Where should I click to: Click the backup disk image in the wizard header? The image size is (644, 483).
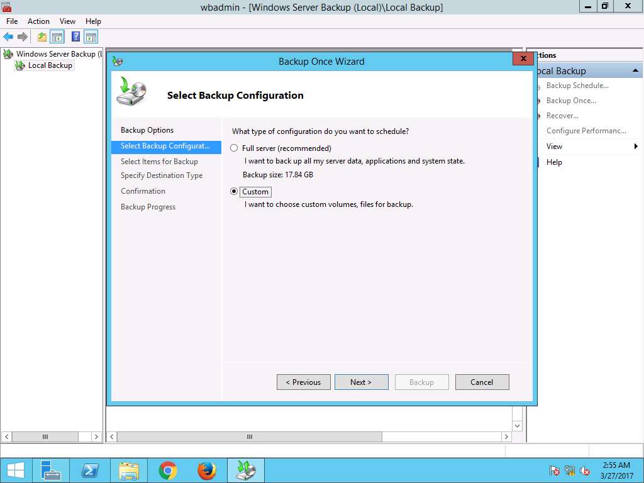(x=132, y=91)
